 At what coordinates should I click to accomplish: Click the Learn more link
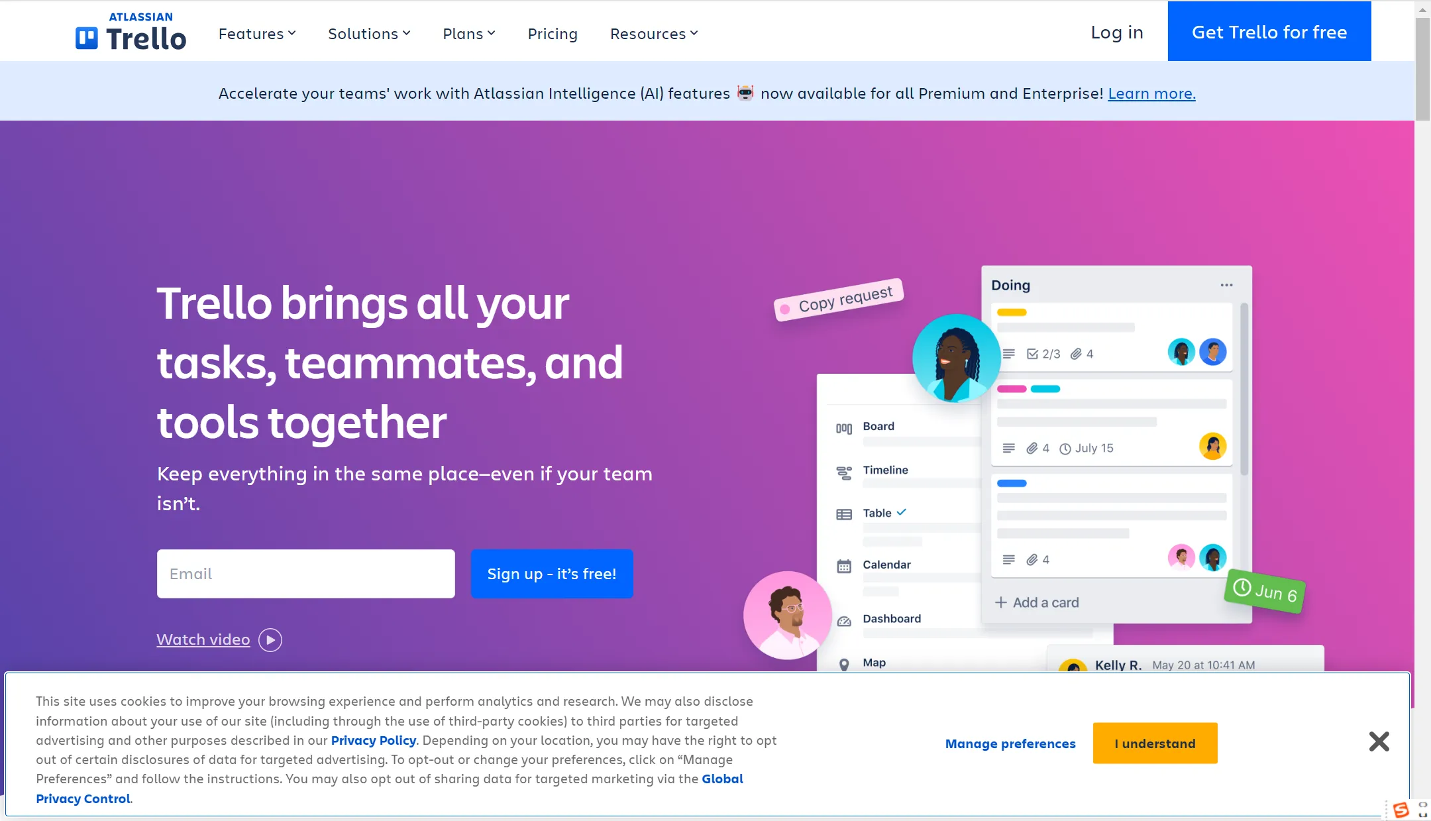1152,92
